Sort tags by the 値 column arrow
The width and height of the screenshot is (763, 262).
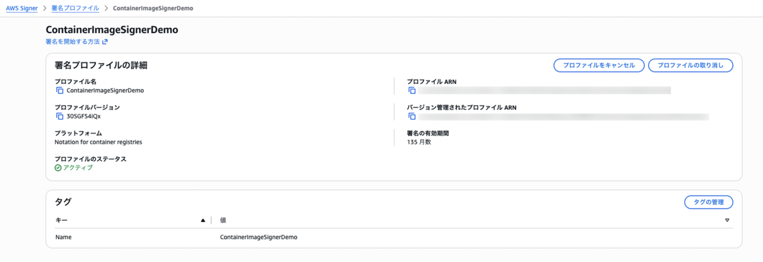click(727, 220)
